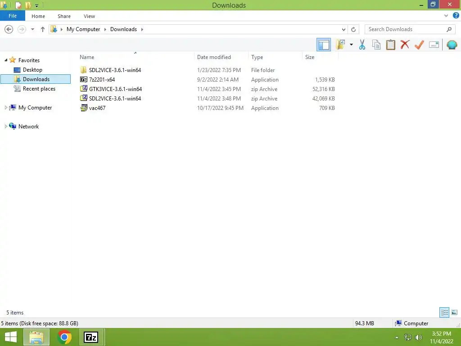461x346 pixels.
Task: Select Desktop in the Favorites list
Action: [x=32, y=70]
